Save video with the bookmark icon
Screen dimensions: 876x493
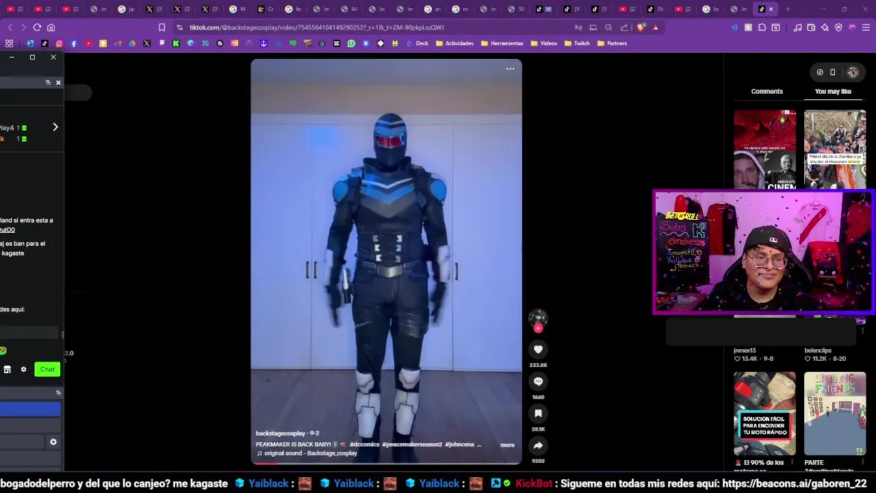click(x=538, y=414)
